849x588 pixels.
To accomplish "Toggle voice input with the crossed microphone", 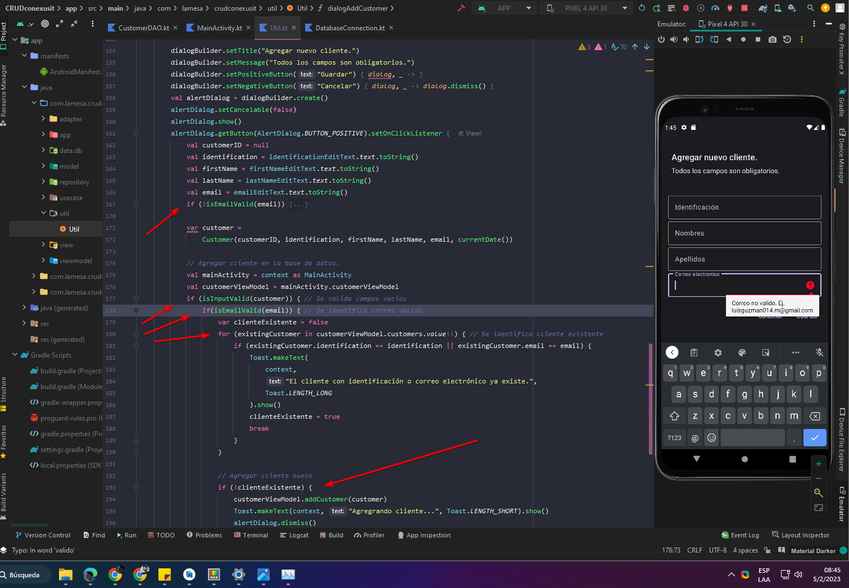I will [x=820, y=352].
